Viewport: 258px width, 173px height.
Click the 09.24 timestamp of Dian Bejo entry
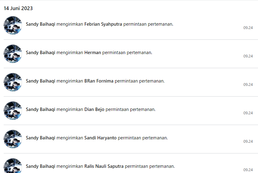[248, 113]
